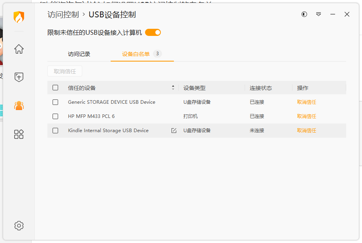362x243 pixels.
Task: Click 未连接 status in Kindle row
Action: tap(257, 131)
